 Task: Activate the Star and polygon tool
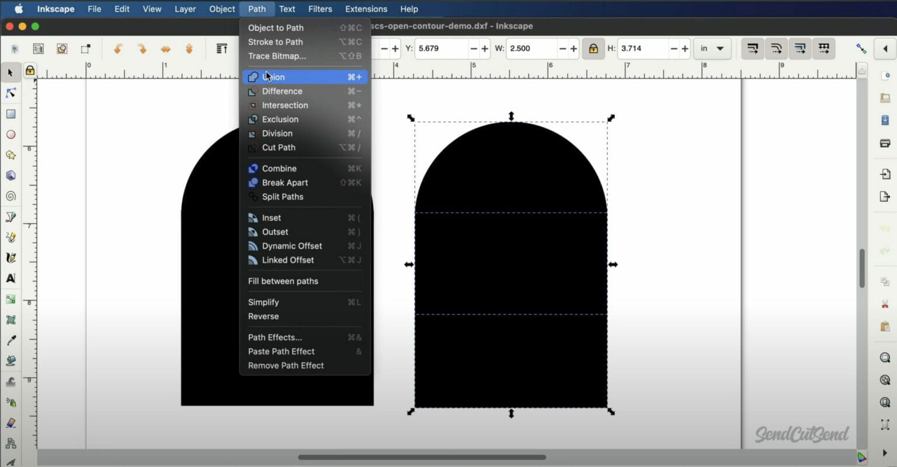click(x=11, y=155)
